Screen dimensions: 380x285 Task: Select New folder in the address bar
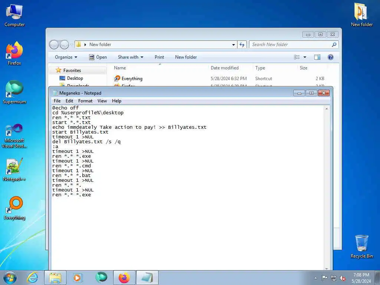click(x=100, y=45)
